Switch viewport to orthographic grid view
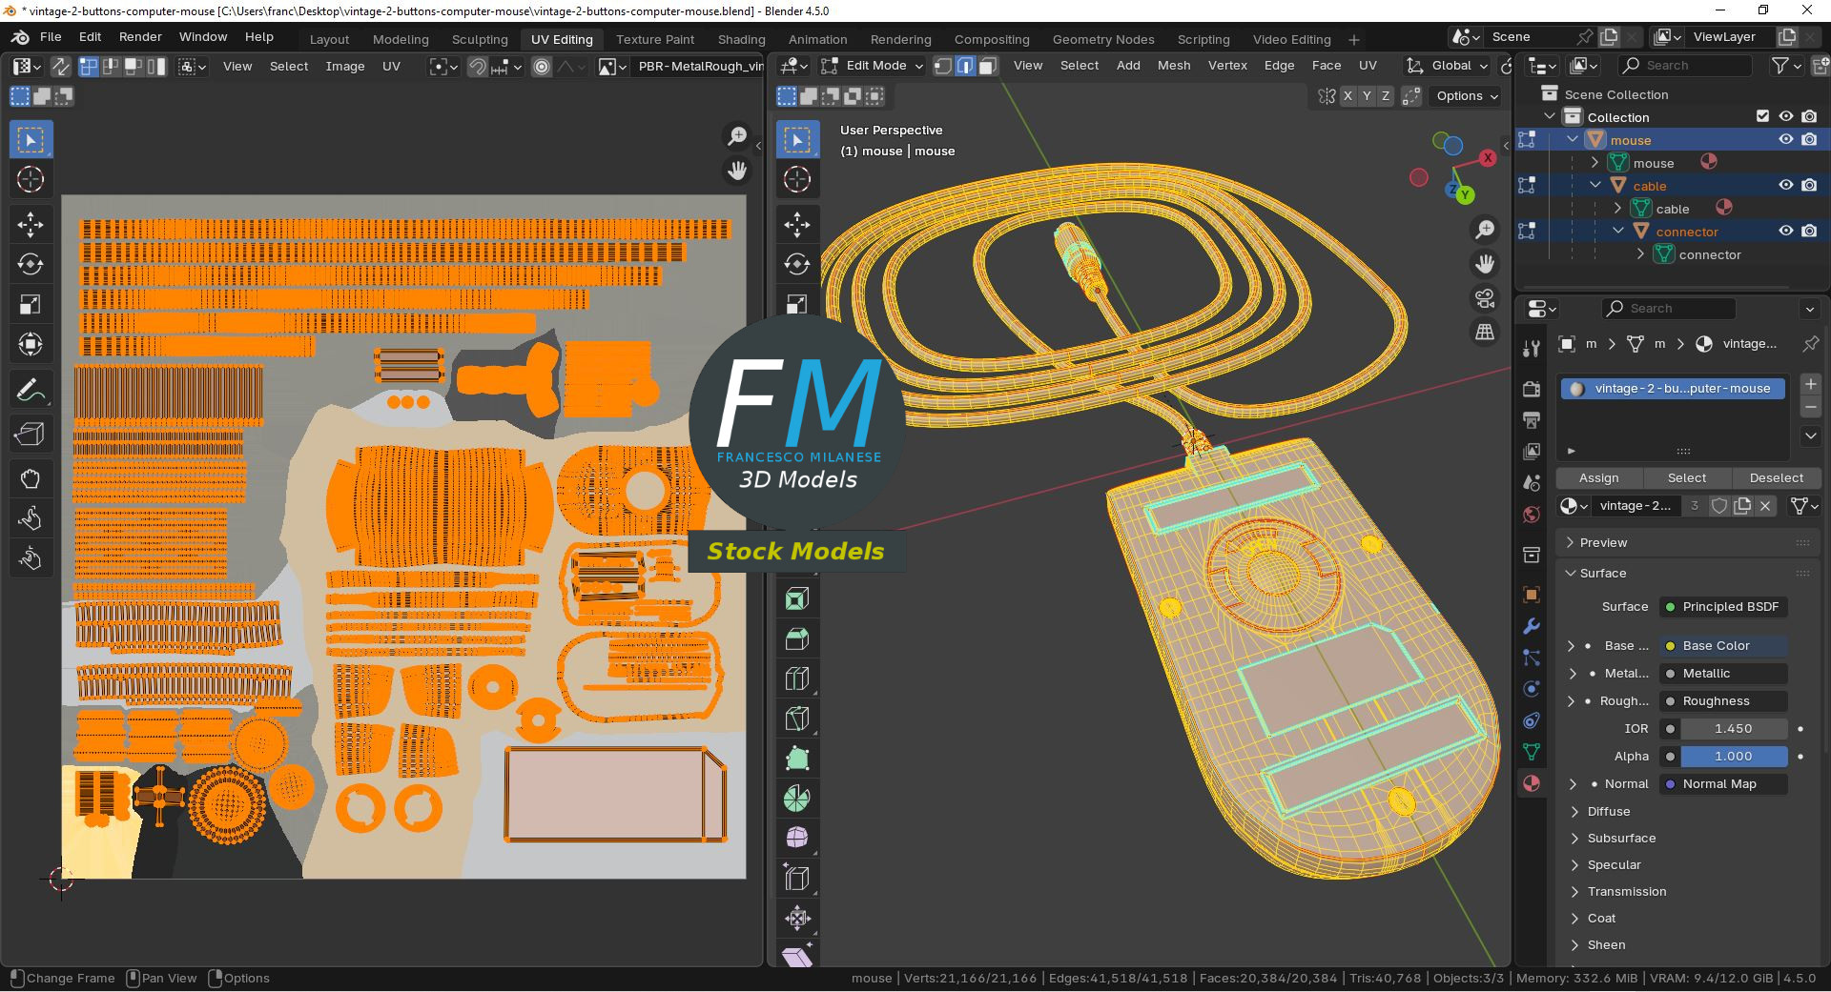Image resolution: width=1831 pixels, height=992 pixels. (1485, 332)
